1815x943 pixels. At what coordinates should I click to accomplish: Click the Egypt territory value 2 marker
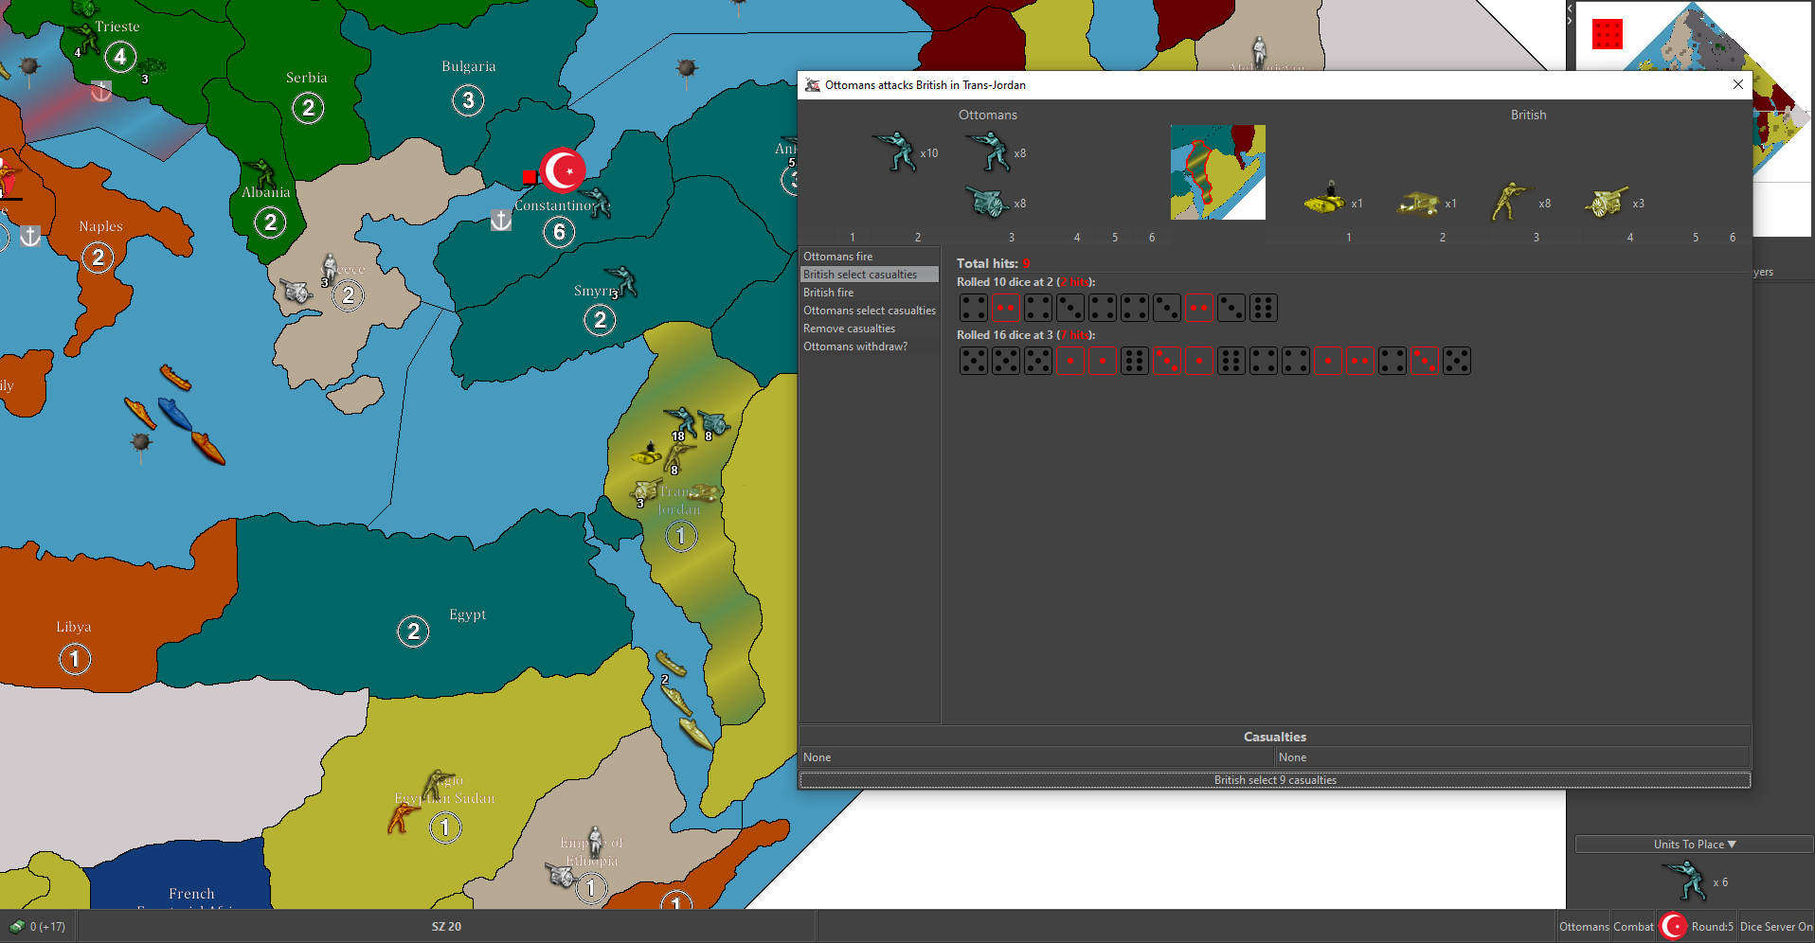pos(413,632)
